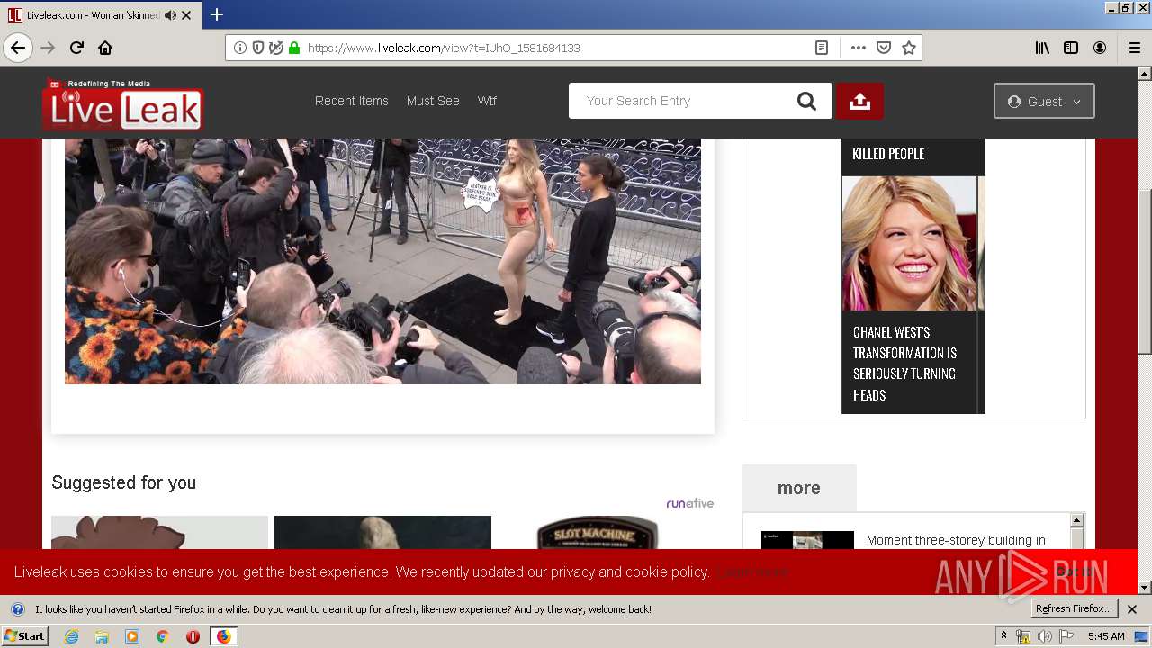Viewport: 1152px width, 648px height.
Task: Open the Recent Items menu
Action: 351,101
